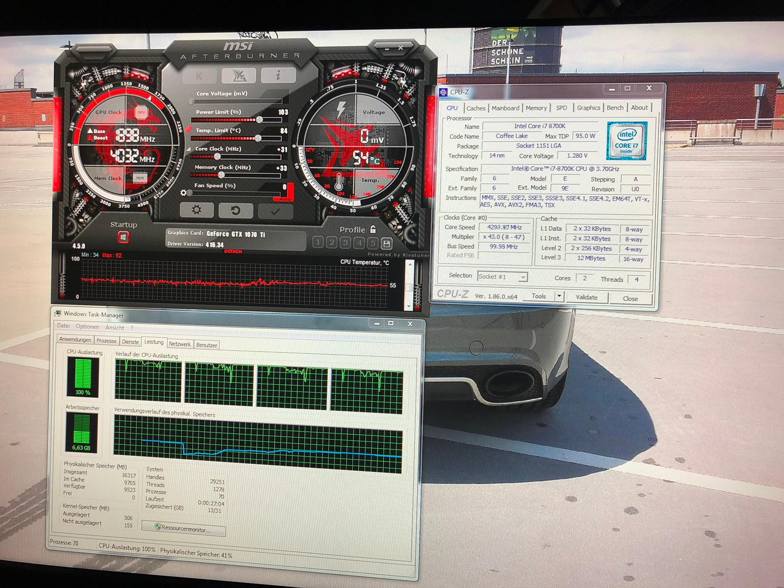Switch to CPU-Z About tab
The image size is (784, 588).
639,108
